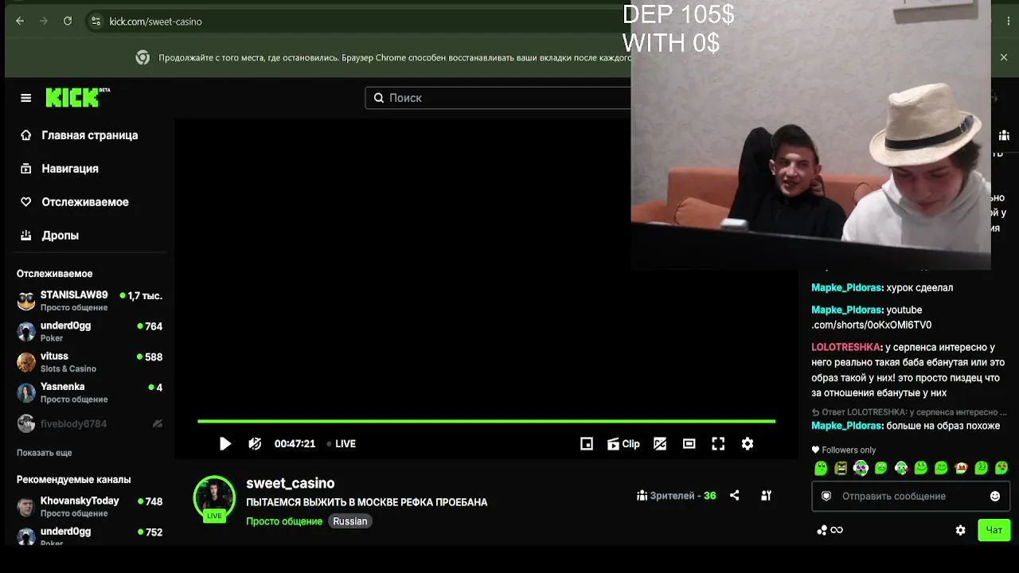Open the Просто общение category under stream title
This screenshot has width=1019, height=573.
[x=284, y=521]
